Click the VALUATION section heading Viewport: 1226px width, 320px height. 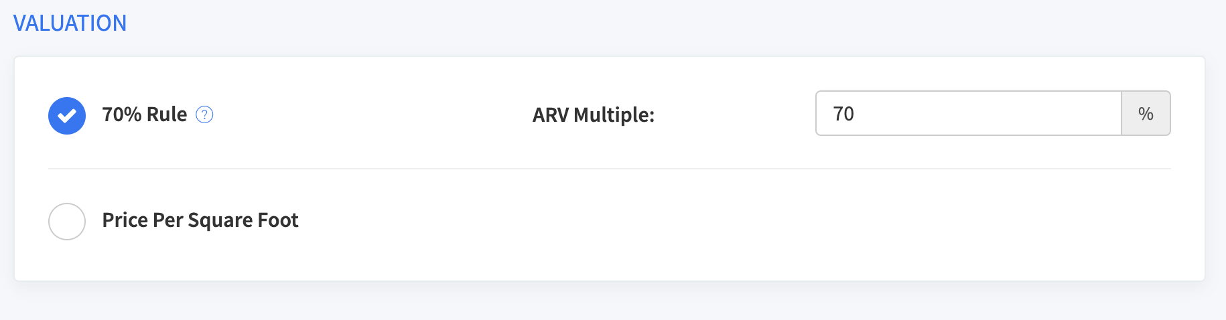pyautogui.click(x=70, y=23)
